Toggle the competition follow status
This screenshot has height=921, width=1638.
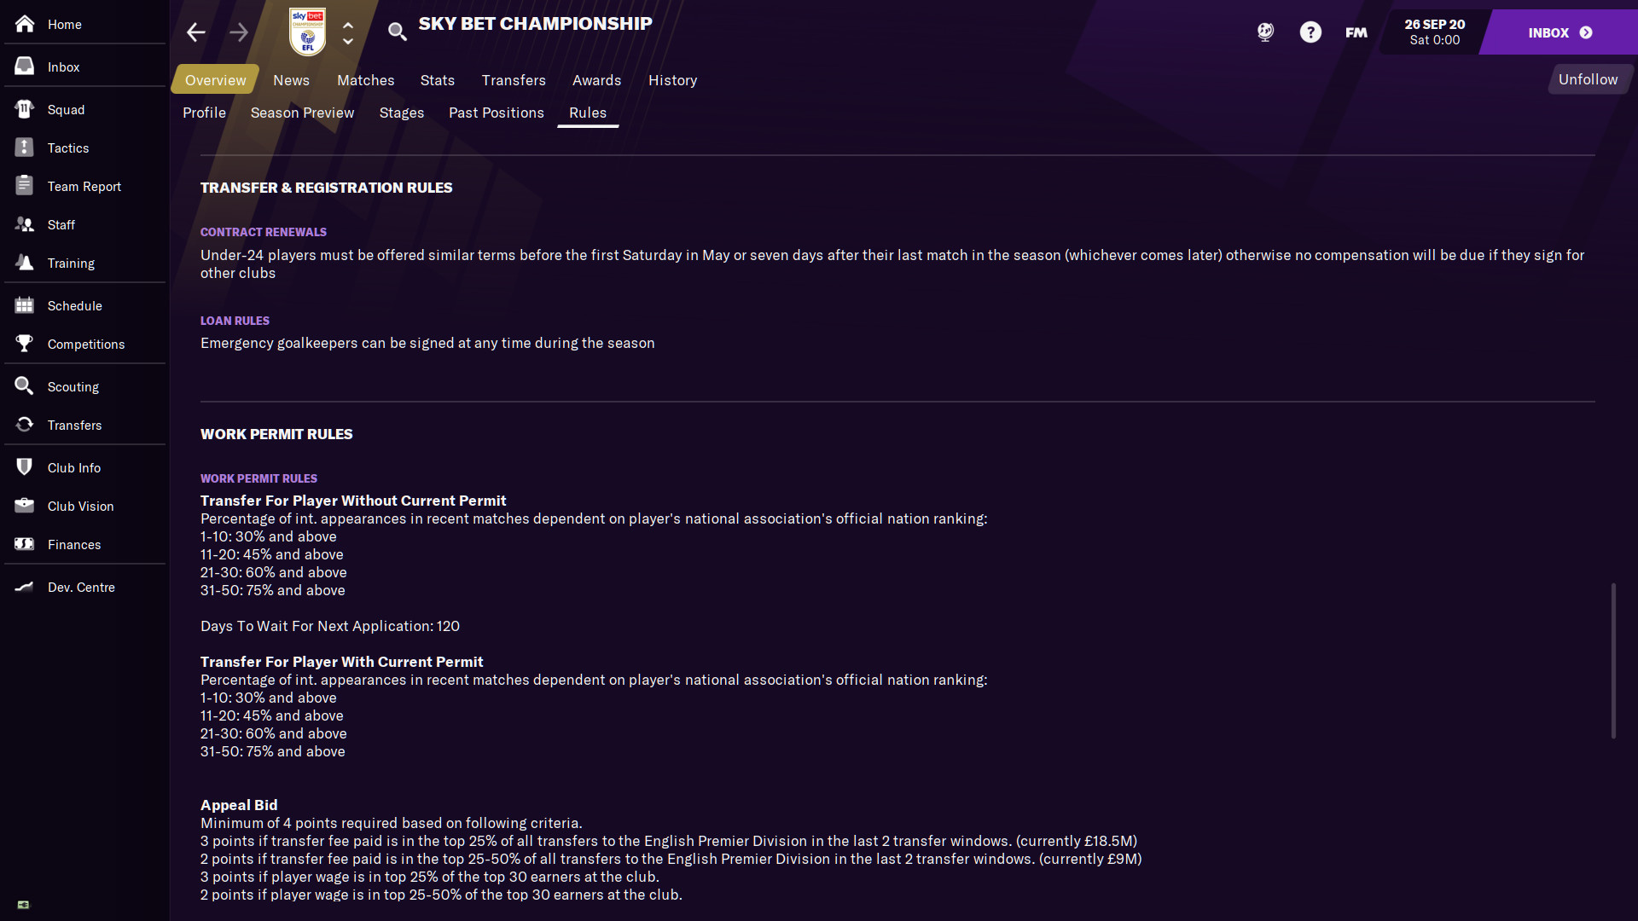click(x=1588, y=78)
